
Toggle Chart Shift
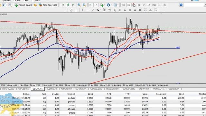[96, 5]
